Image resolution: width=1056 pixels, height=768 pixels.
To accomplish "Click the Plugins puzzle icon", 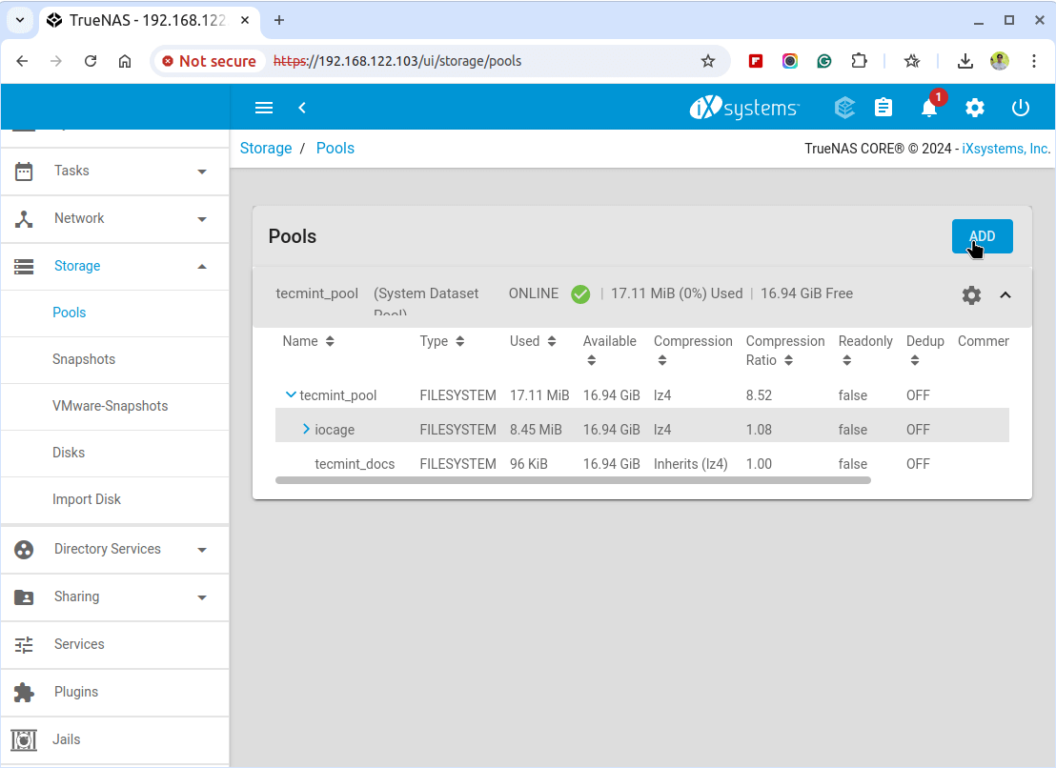I will click(x=24, y=693).
